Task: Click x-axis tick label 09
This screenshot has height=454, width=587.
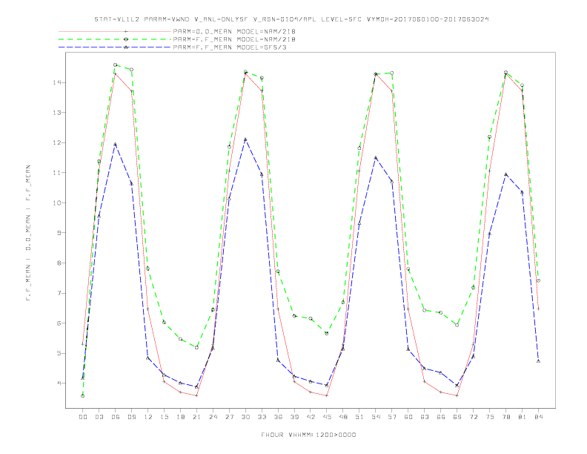Action: pyautogui.click(x=131, y=417)
